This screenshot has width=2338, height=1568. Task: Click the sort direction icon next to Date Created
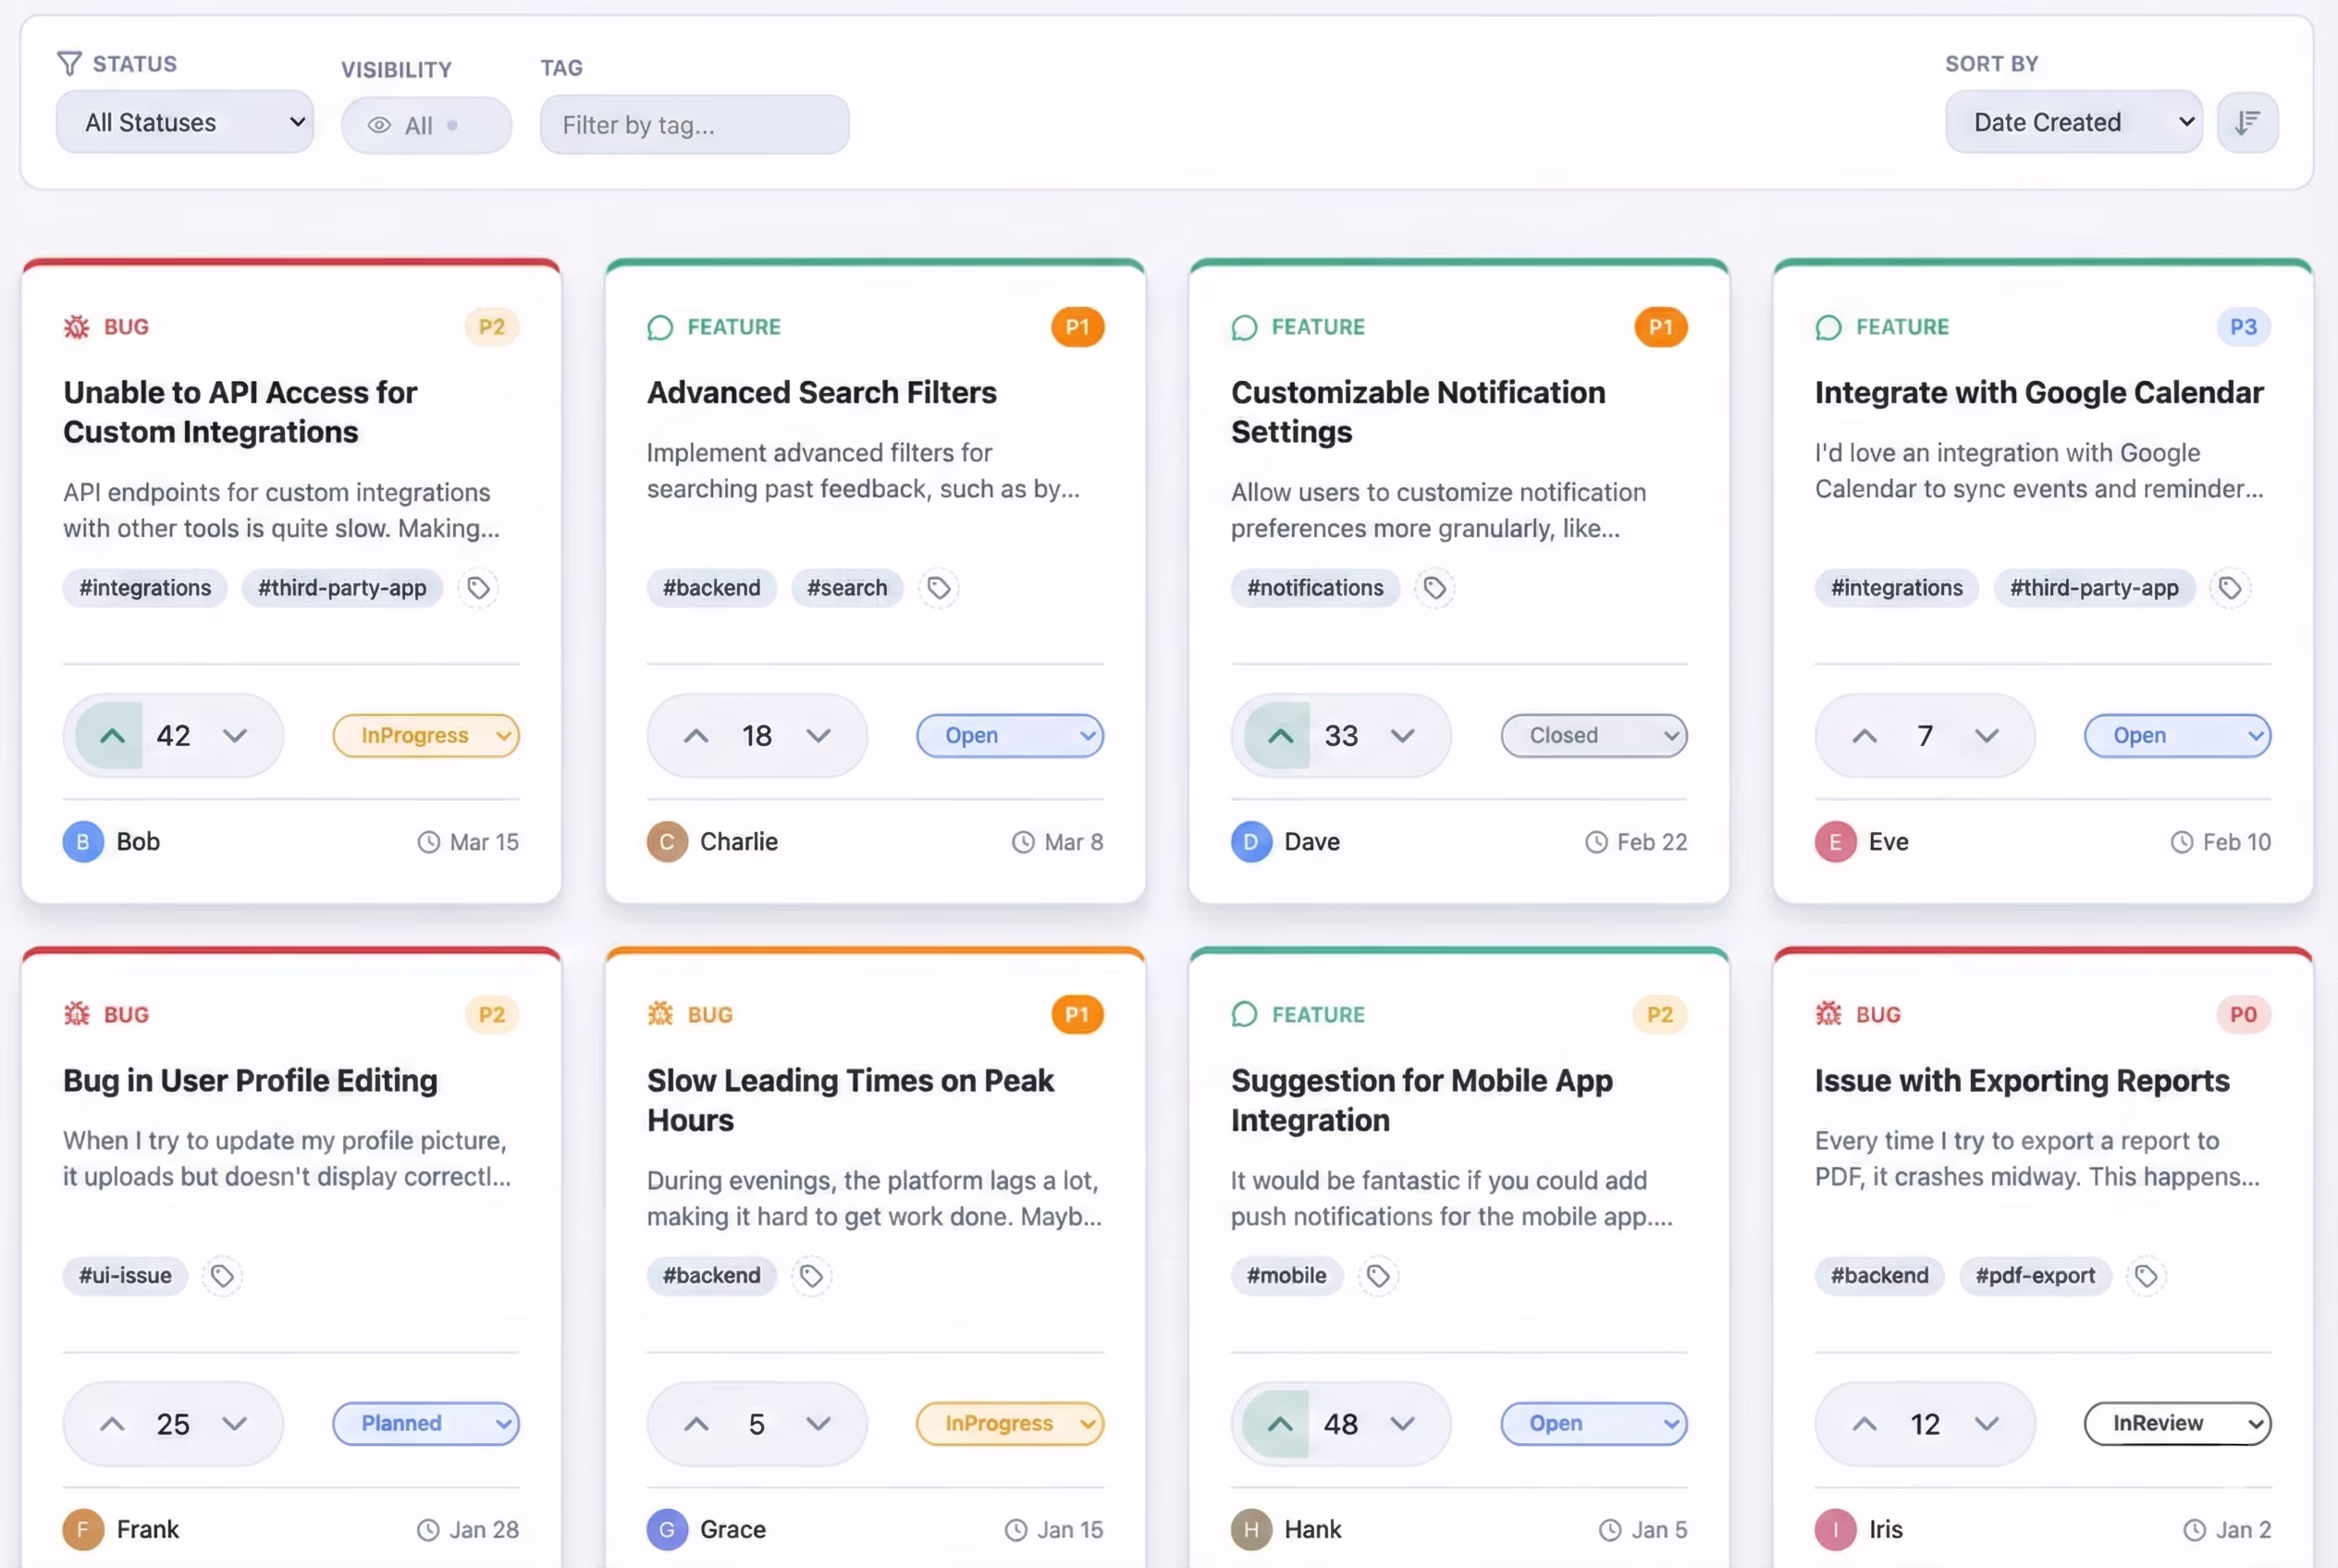pyautogui.click(x=2247, y=121)
